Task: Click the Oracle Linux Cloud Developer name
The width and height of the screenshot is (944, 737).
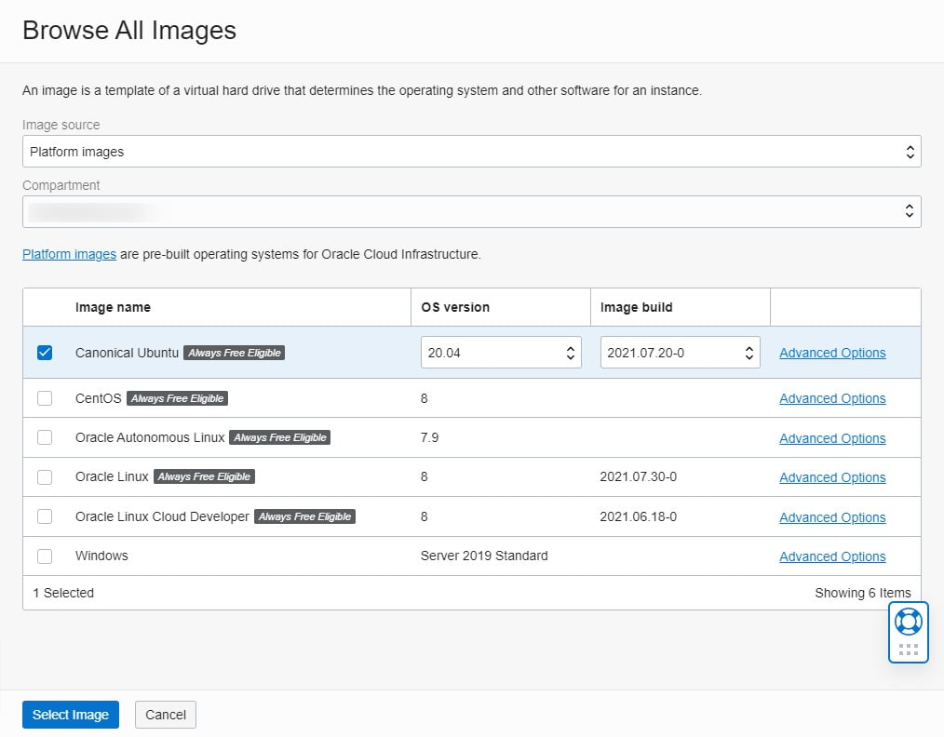Action: coord(162,516)
